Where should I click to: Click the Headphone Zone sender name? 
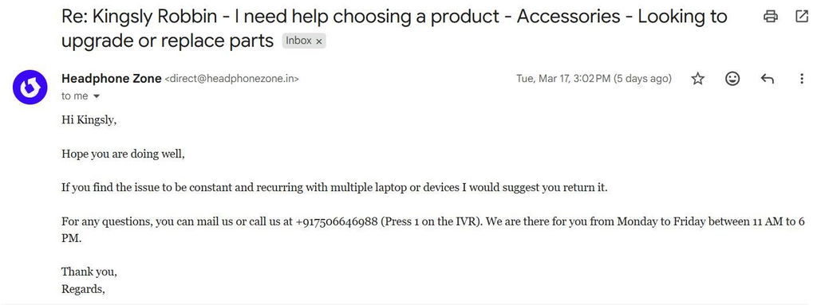click(111, 79)
